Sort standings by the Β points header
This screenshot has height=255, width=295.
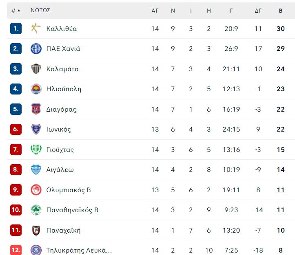(x=280, y=11)
